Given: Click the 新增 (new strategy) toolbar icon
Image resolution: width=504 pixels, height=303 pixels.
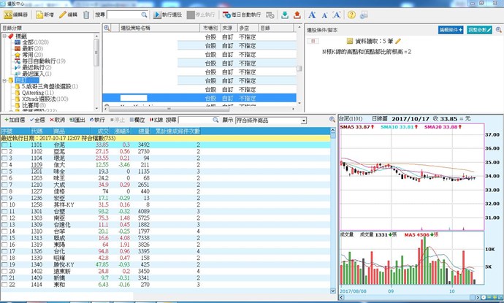Looking at the screenshot, I should (x=44, y=15).
